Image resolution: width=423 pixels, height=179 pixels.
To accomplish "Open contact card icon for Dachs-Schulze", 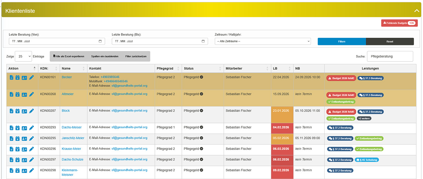I will point(24,160).
